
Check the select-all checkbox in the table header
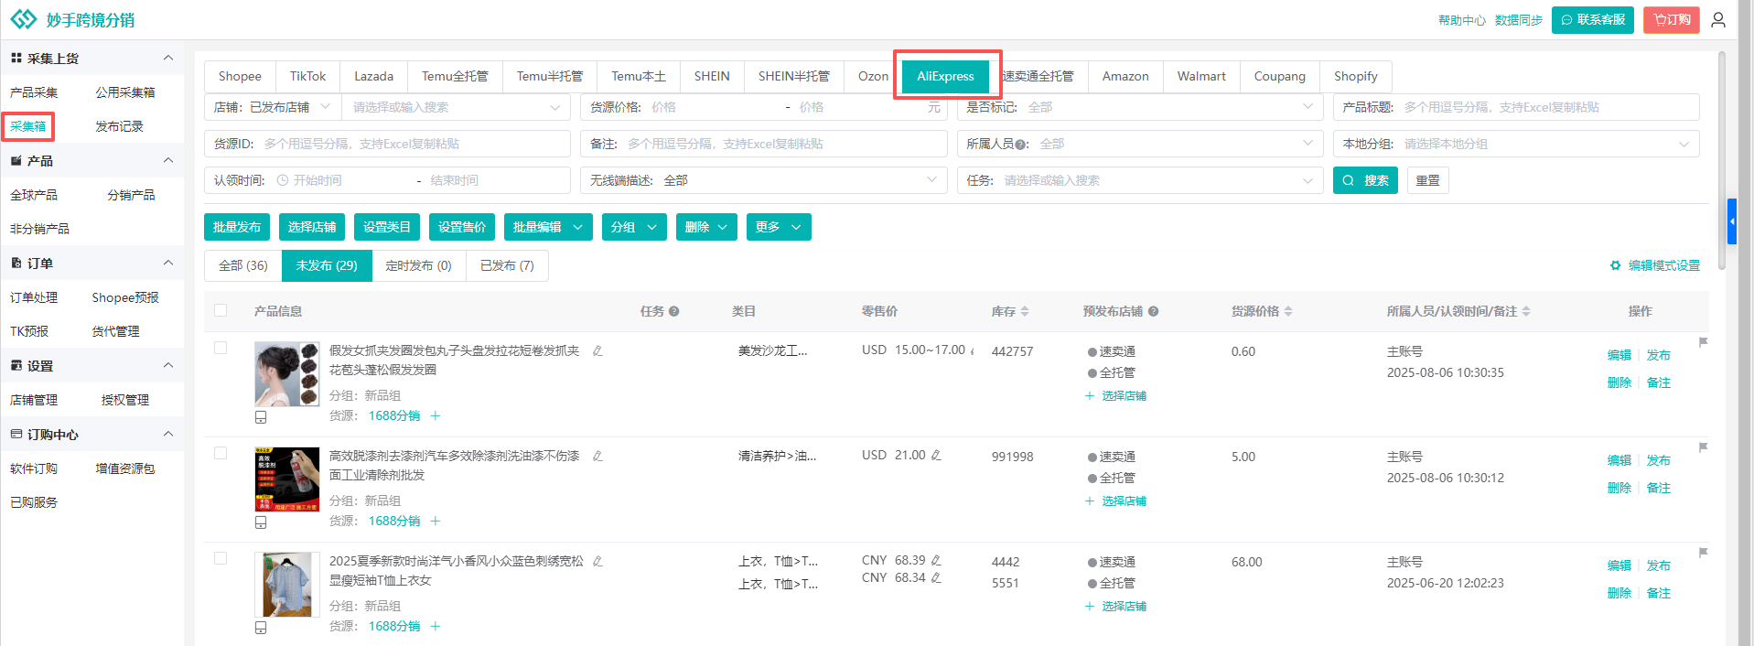coord(221,310)
